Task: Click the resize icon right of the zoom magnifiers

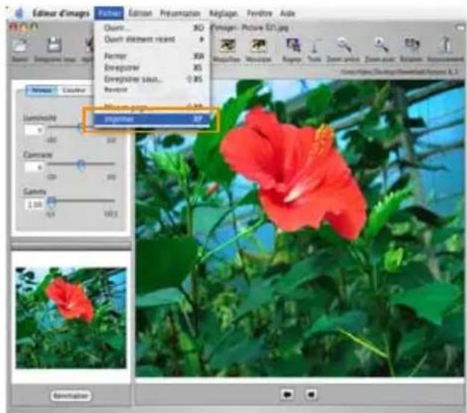Action: pos(412,45)
